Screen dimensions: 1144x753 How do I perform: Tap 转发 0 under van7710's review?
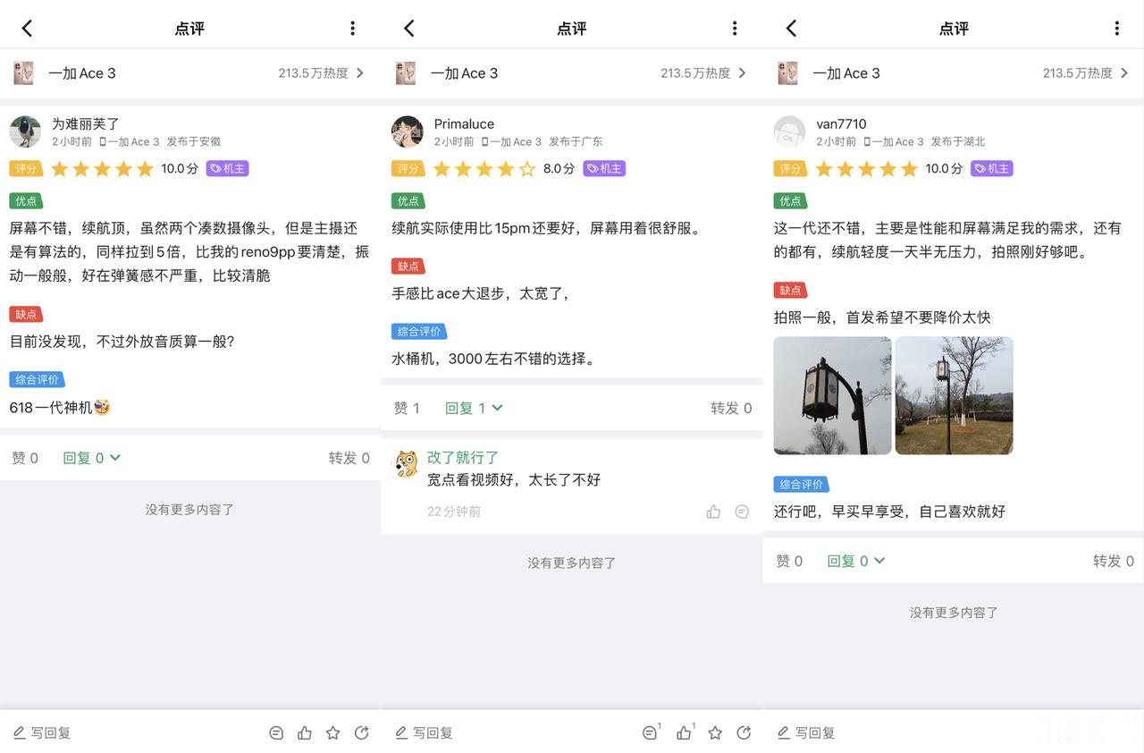[1114, 561]
